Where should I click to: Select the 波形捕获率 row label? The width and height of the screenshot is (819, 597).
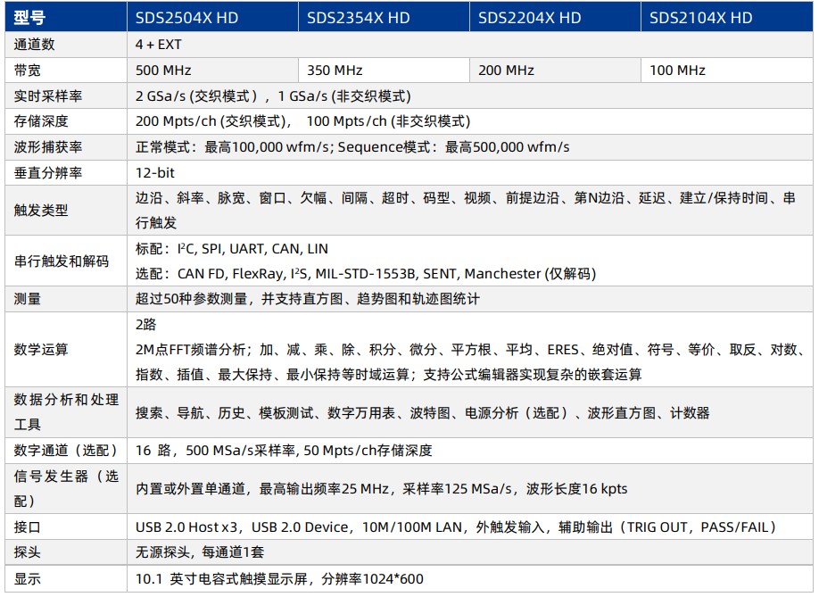coord(48,146)
